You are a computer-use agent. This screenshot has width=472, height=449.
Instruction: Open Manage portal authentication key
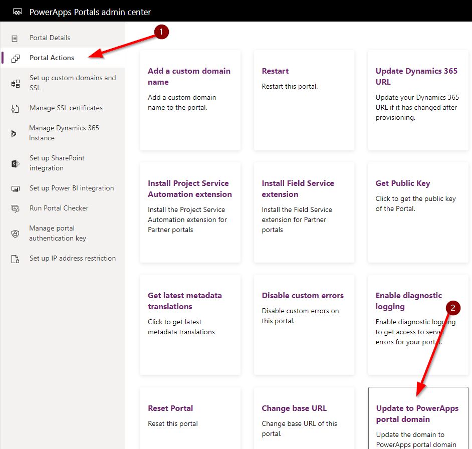click(x=63, y=233)
